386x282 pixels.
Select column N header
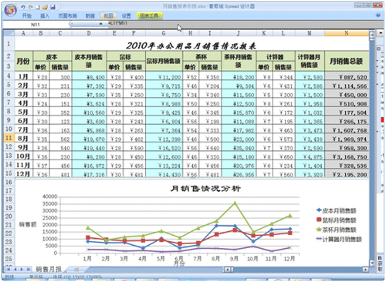click(347, 33)
